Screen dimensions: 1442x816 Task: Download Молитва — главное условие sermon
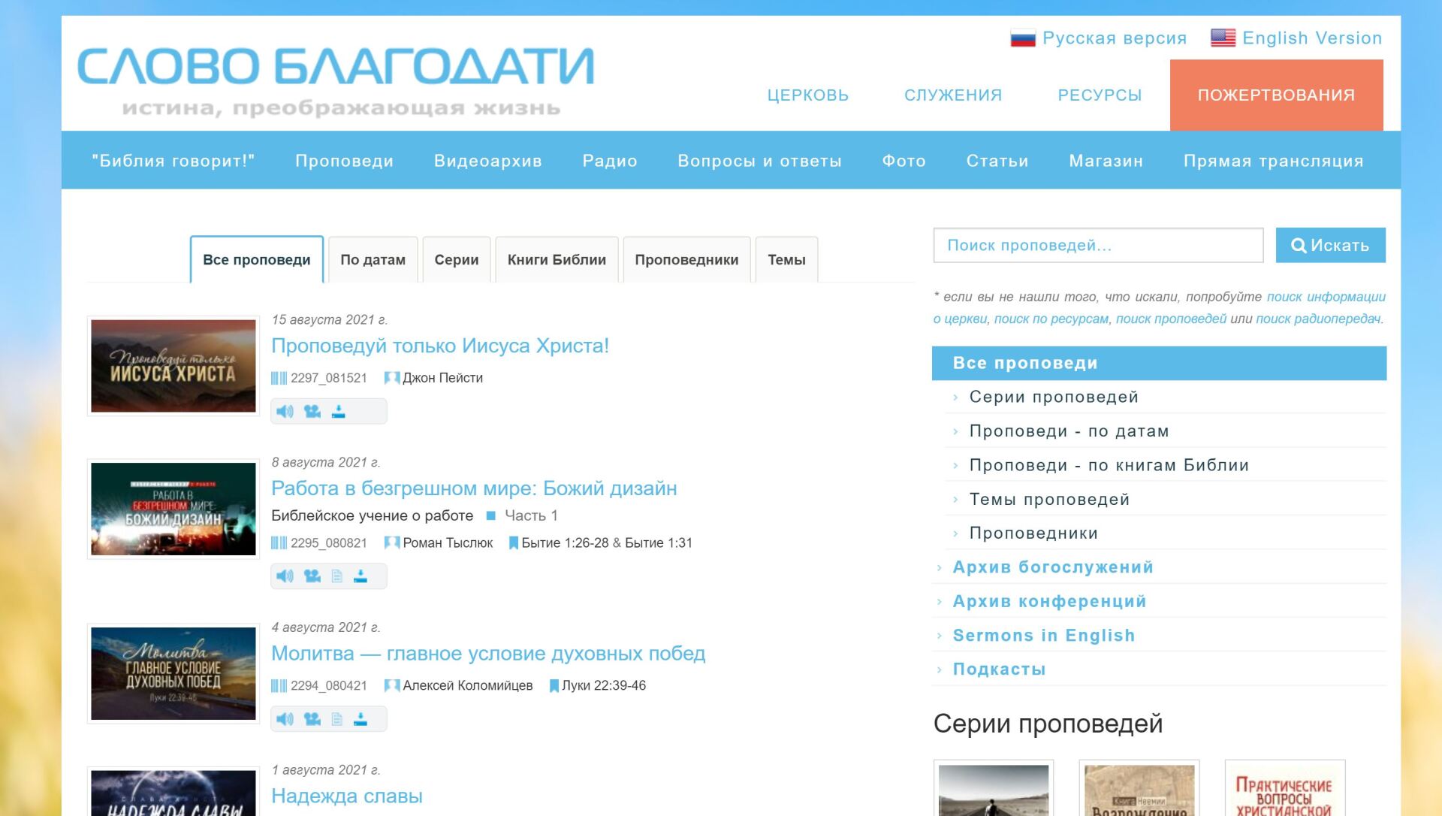pyautogui.click(x=360, y=719)
